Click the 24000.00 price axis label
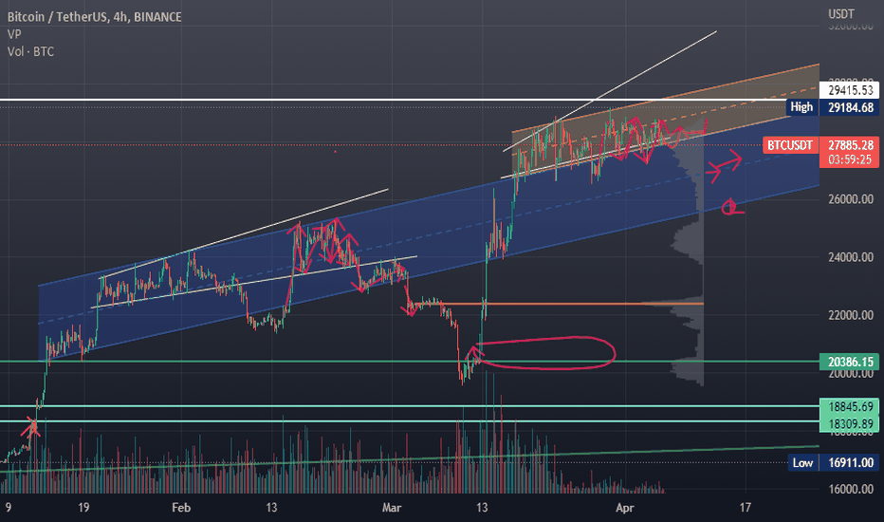 click(850, 257)
